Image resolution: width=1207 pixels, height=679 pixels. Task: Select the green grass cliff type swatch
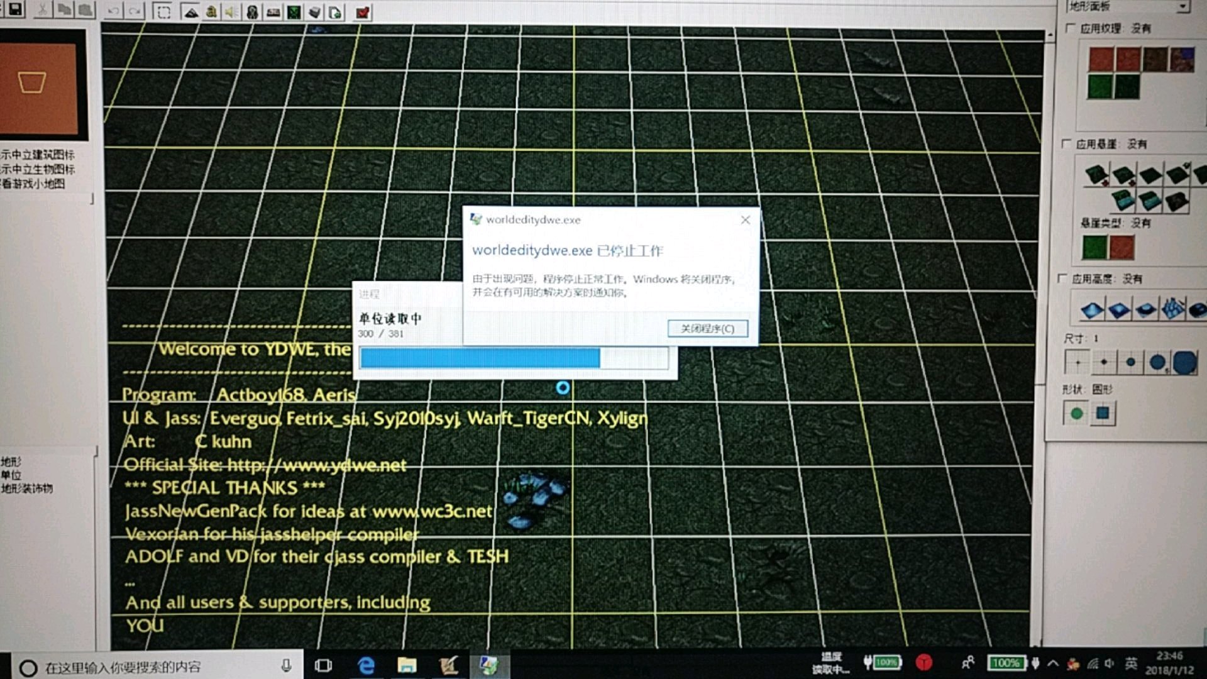coord(1094,247)
